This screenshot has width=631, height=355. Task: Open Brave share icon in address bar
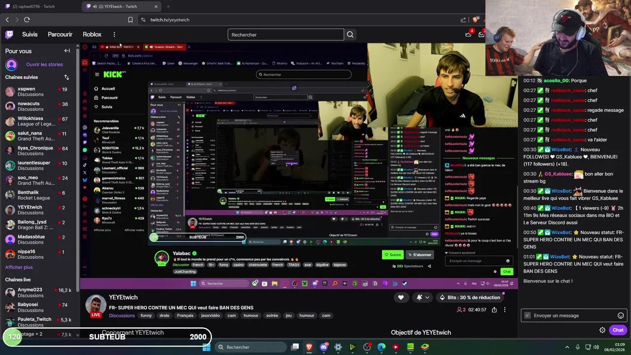coord(463,20)
